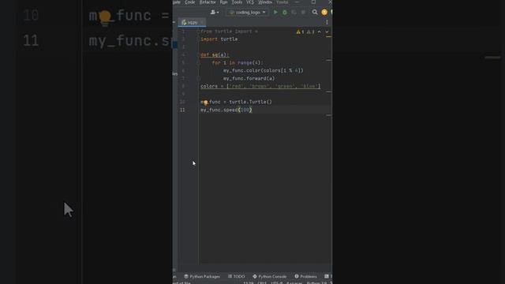The width and height of the screenshot is (505, 284).
Task: Click line number 11 in gutter
Action: [182, 110]
